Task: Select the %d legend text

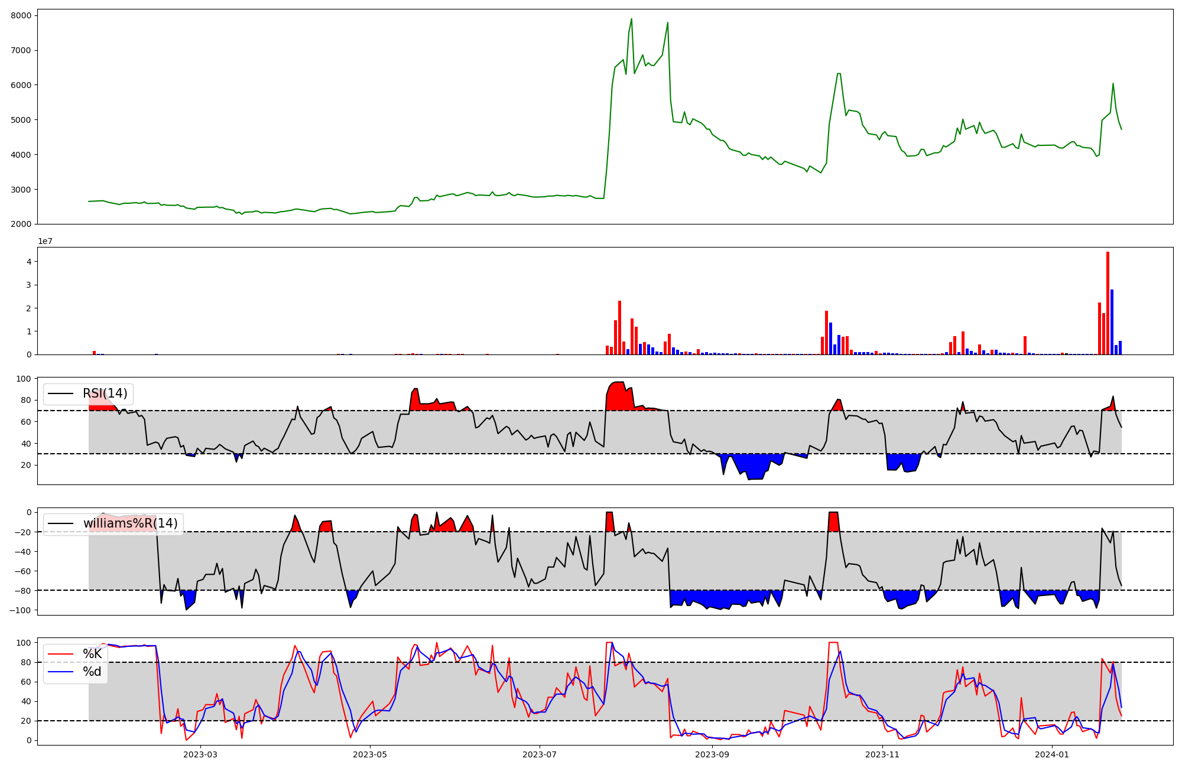Action: [92, 672]
